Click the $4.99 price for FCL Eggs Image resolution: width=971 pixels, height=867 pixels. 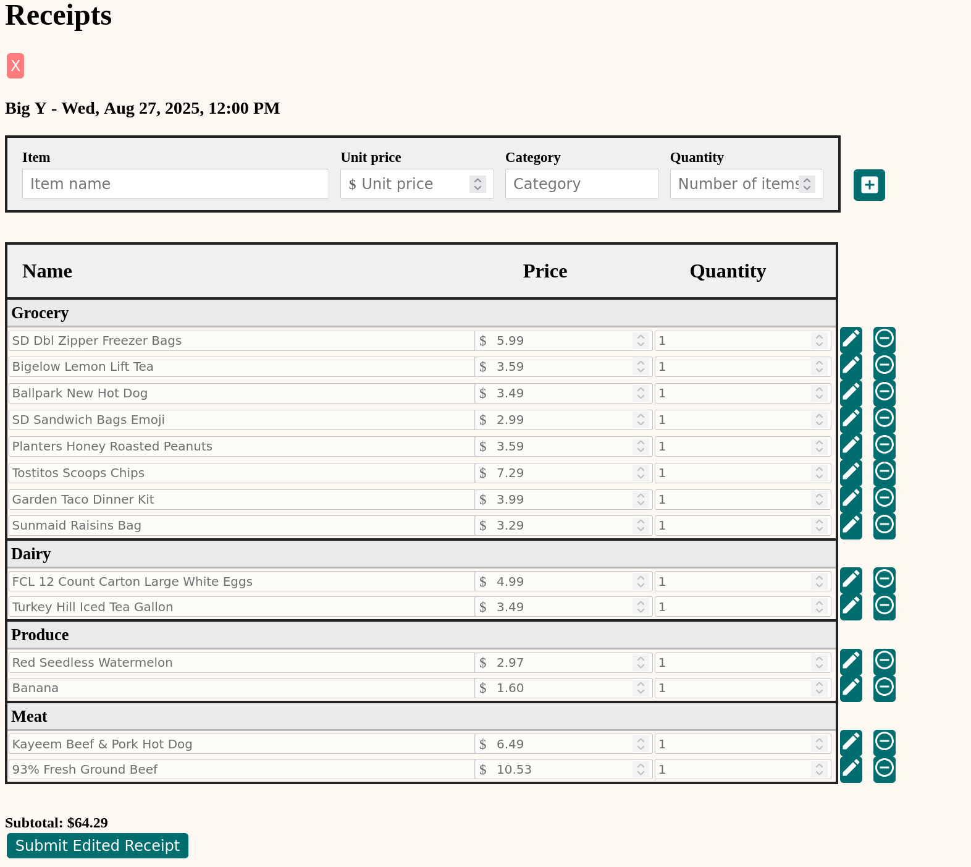(x=563, y=582)
